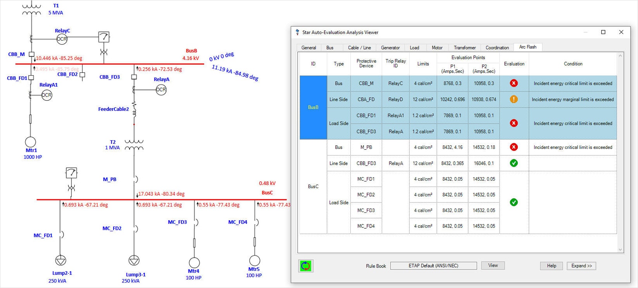Click the red critical evaluation icon for CBB_M

point(514,83)
